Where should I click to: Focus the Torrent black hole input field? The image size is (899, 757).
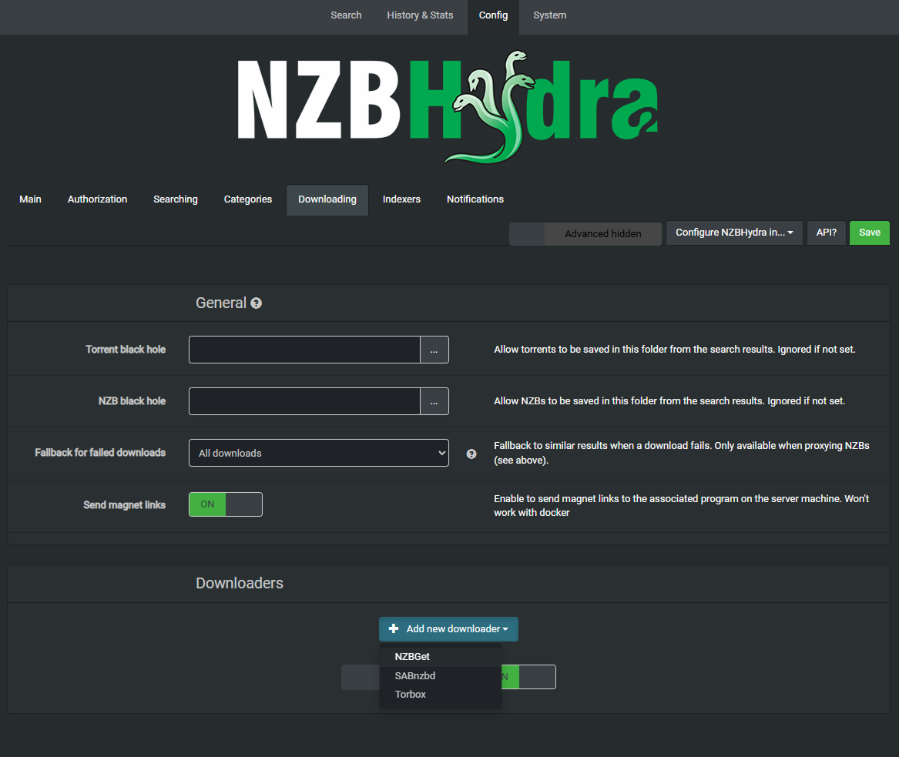click(x=304, y=350)
